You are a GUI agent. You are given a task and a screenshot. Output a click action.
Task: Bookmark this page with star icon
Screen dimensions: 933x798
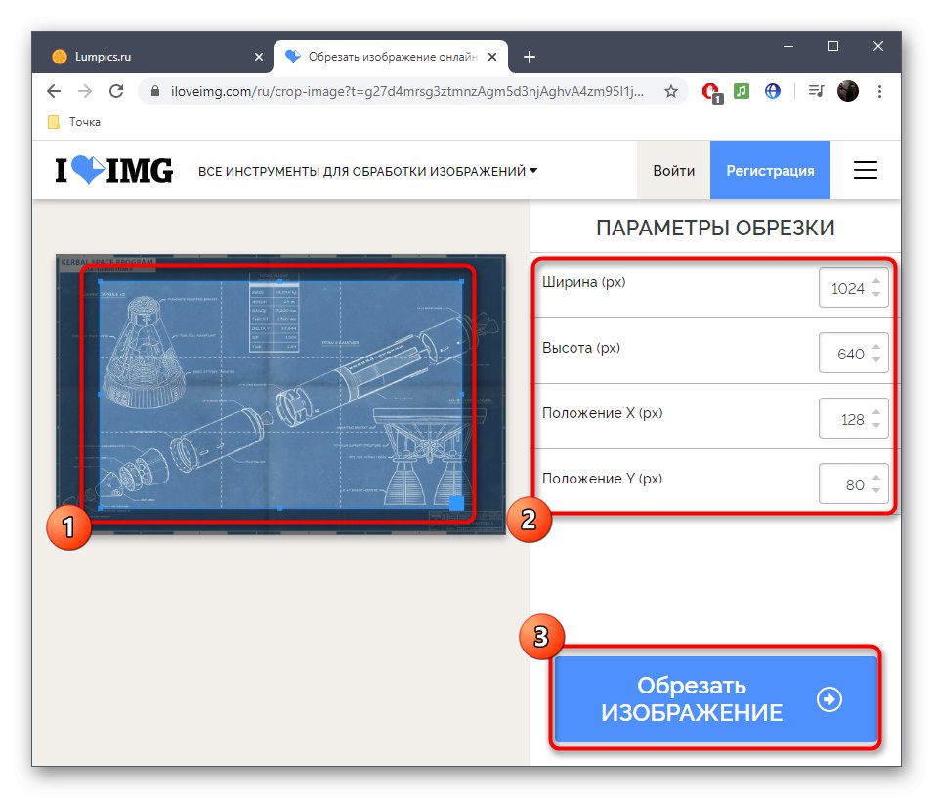671,91
